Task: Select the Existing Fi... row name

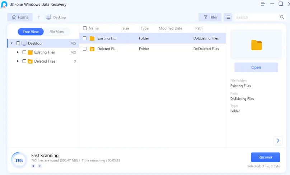Action: 107,38
